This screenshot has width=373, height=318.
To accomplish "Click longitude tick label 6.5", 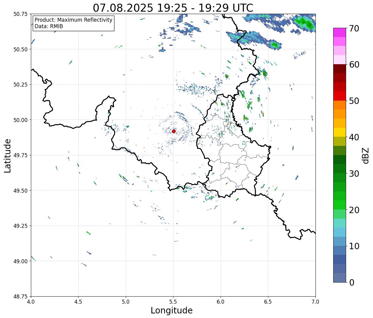I will pyautogui.click(x=268, y=301).
